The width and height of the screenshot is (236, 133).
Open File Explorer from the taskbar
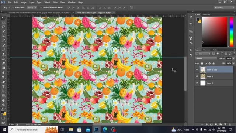[x=71, y=130]
